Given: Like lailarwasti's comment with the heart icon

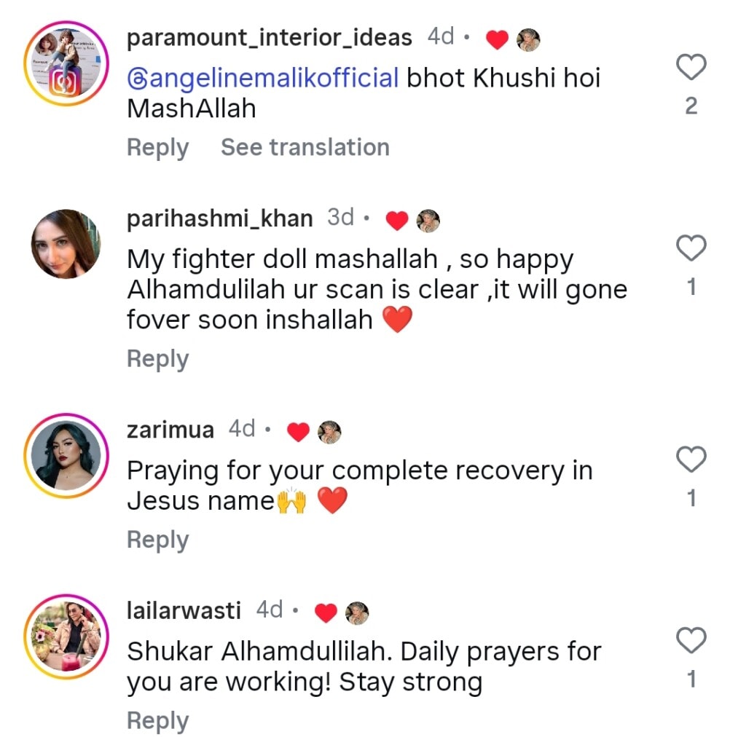Looking at the screenshot, I should (691, 640).
